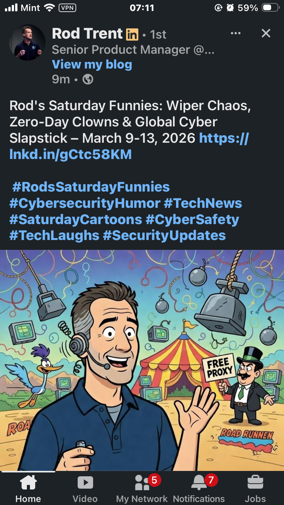Tap the #TechNews hashtag
Screen dimensions: 284x505
203,203
